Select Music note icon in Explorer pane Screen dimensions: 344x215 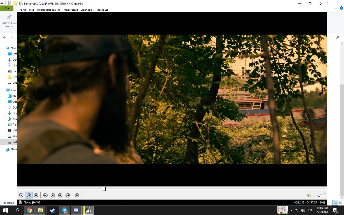coord(10,119)
